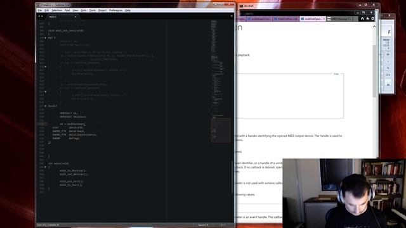Open the Project menu
406x228 pixels.
103,10
